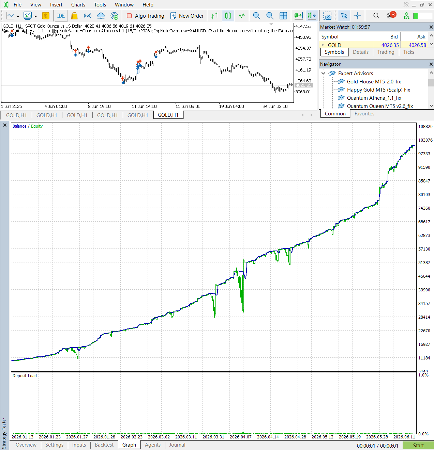Toggle Algo Trading
Image resolution: width=434 pixels, height=450 pixels.
click(x=146, y=16)
